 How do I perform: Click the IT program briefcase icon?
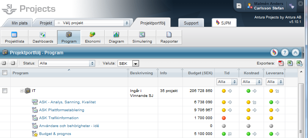(x=28, y=91)
